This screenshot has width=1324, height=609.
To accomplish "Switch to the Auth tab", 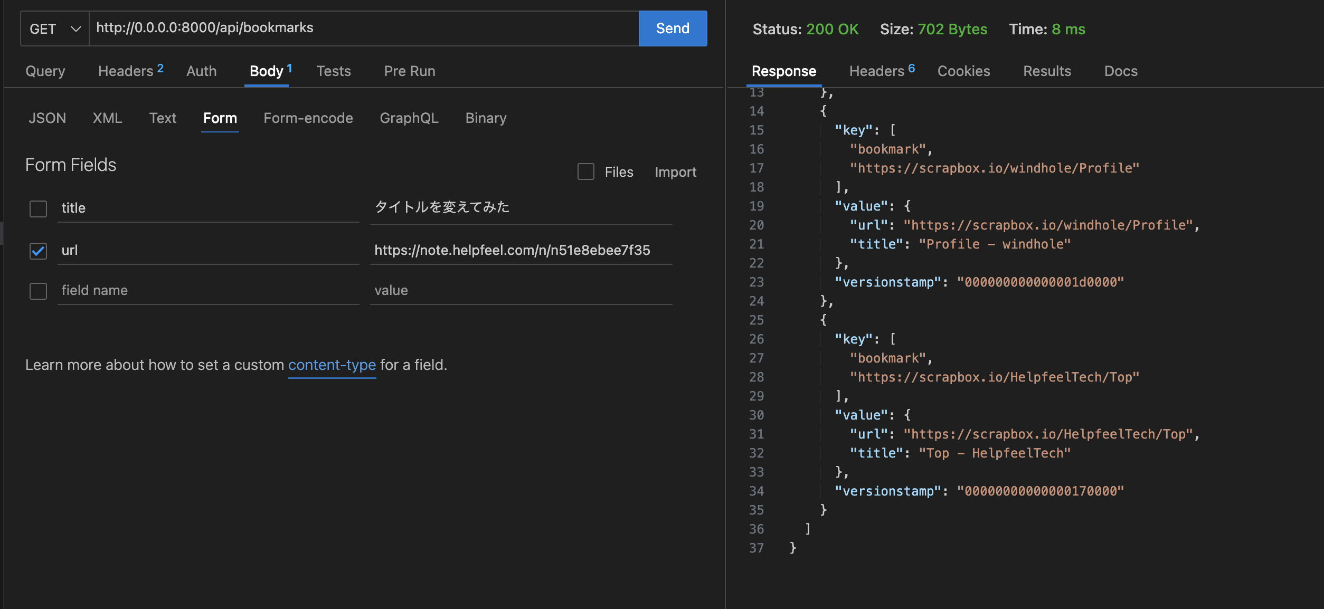I will (x=201, y=71).
